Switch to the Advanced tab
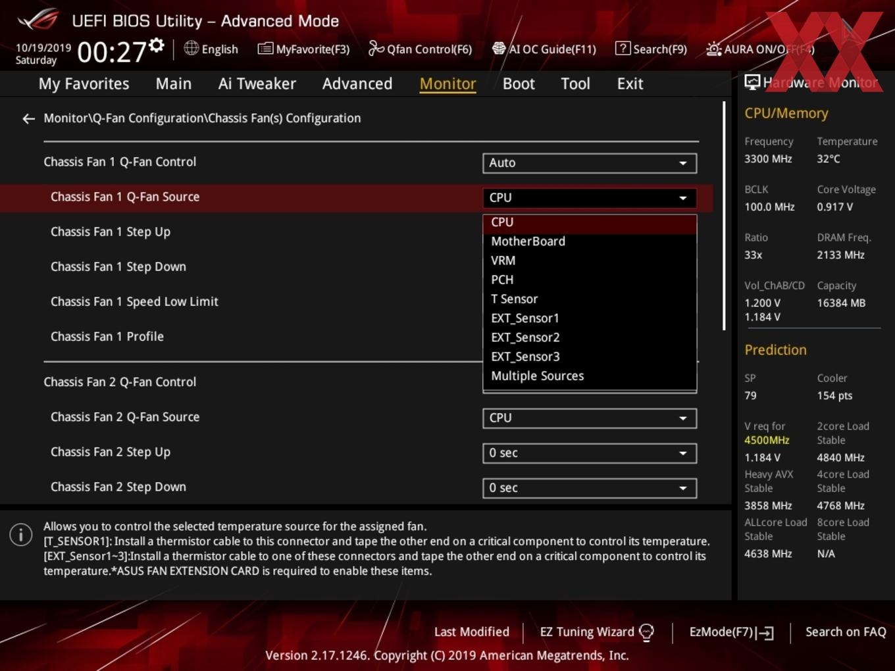The image size is (895, 671). [357, 84]
